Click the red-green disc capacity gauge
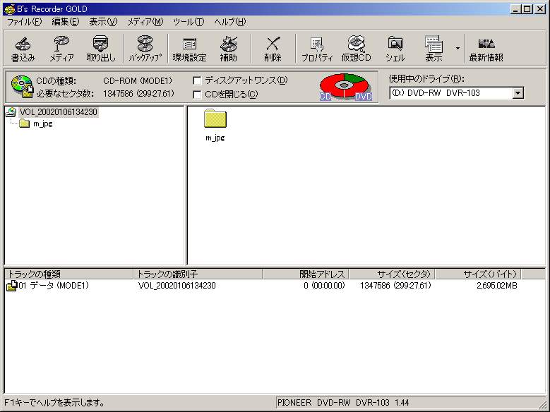550x412 pixels. click(x=345, y=87)
